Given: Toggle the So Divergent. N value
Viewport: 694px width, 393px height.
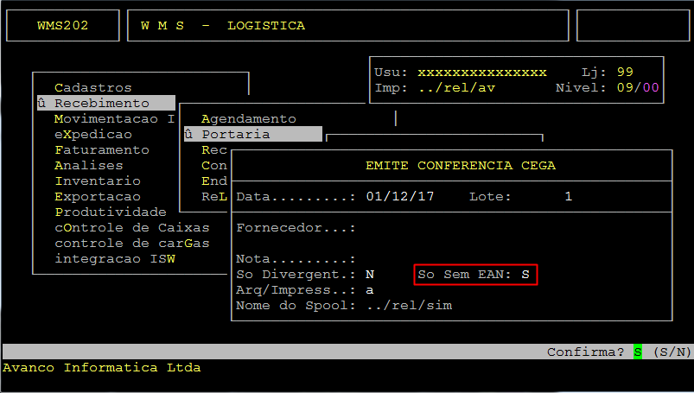Looking at the screenshot, I should [x=369, y=274].
